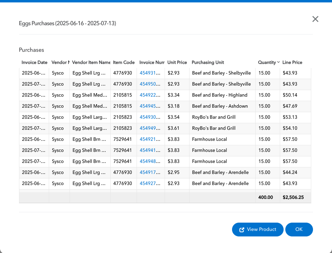
Task: Toggle the Quantity column sort arrow
Action: [x=278, y=62]
